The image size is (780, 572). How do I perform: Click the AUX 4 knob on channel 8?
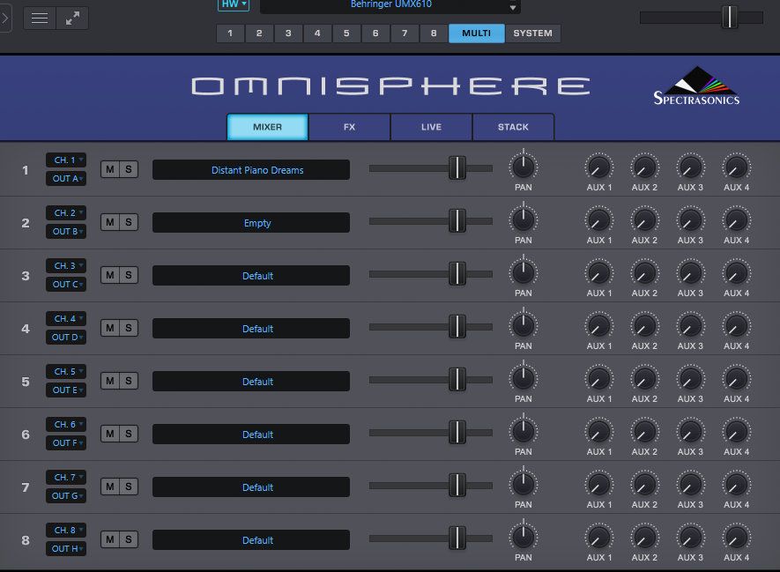click(736, 537)
